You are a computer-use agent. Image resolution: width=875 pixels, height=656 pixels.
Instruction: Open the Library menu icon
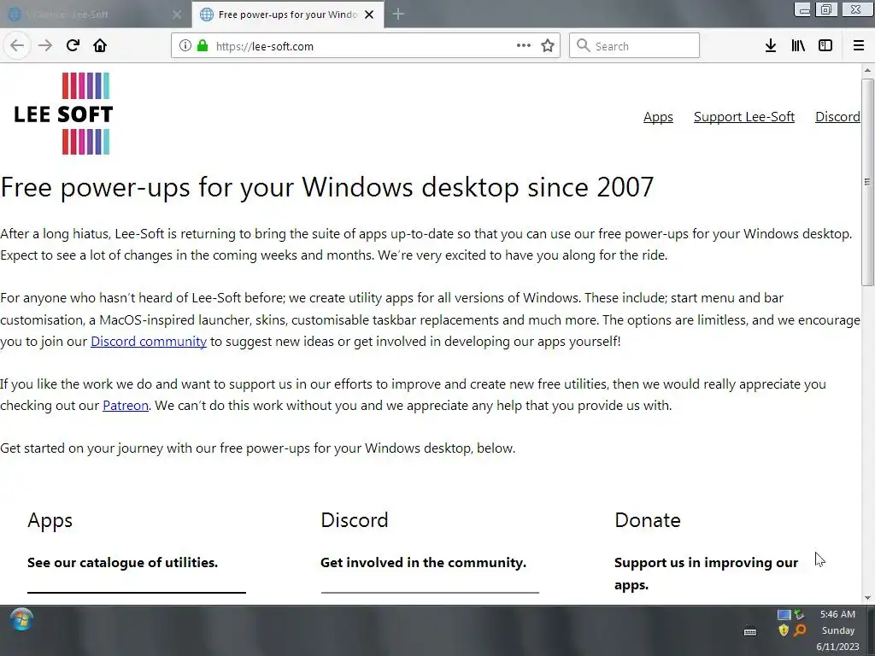pyautogui.click(x=798, y=46)
